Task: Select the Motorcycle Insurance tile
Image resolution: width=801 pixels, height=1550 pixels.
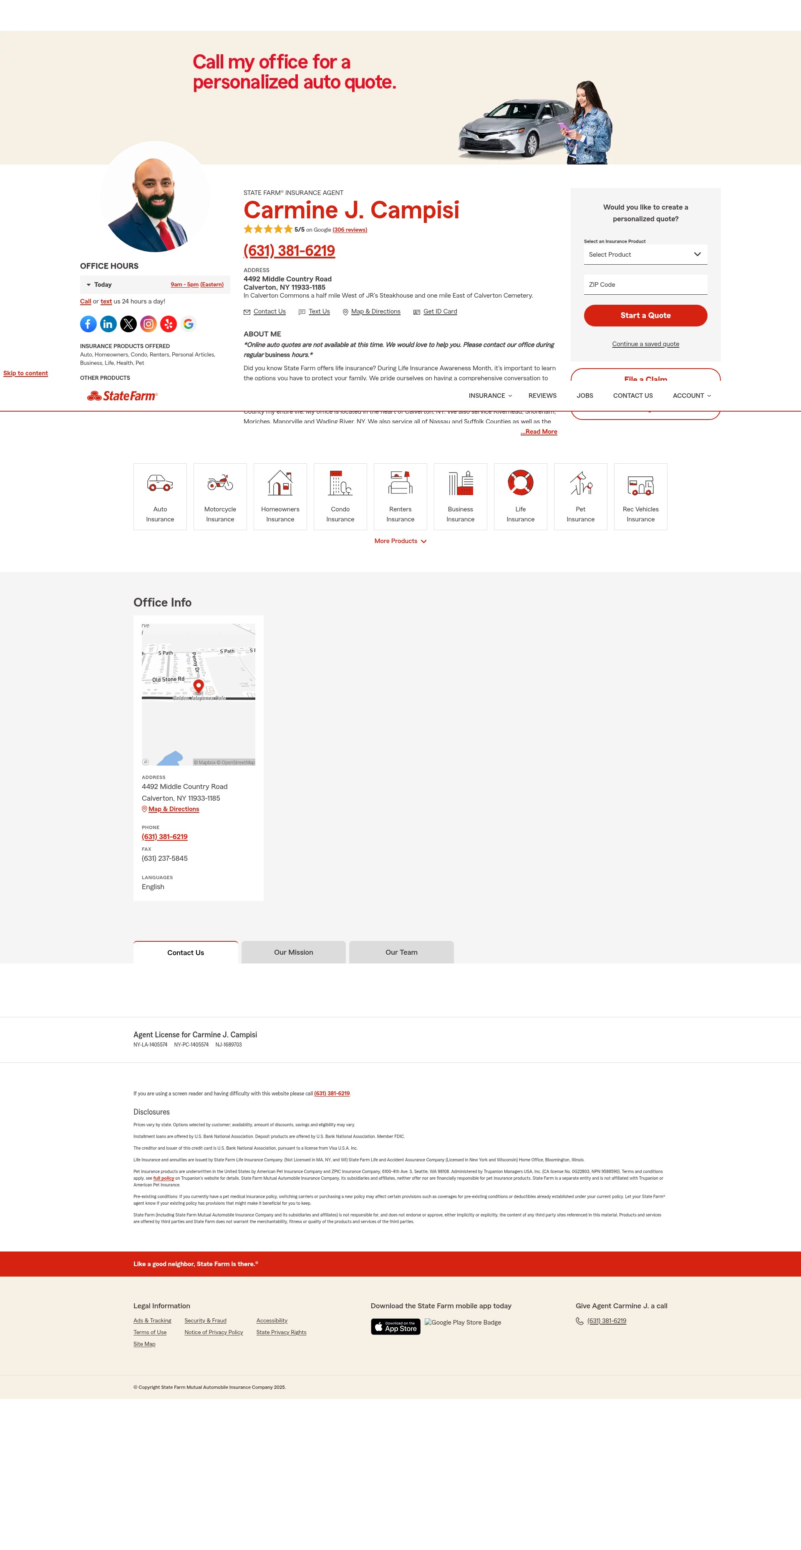Action: 220,496
